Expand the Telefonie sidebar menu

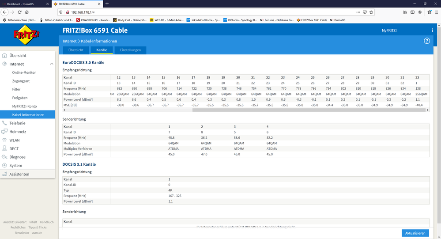click(x=17, y=123)
